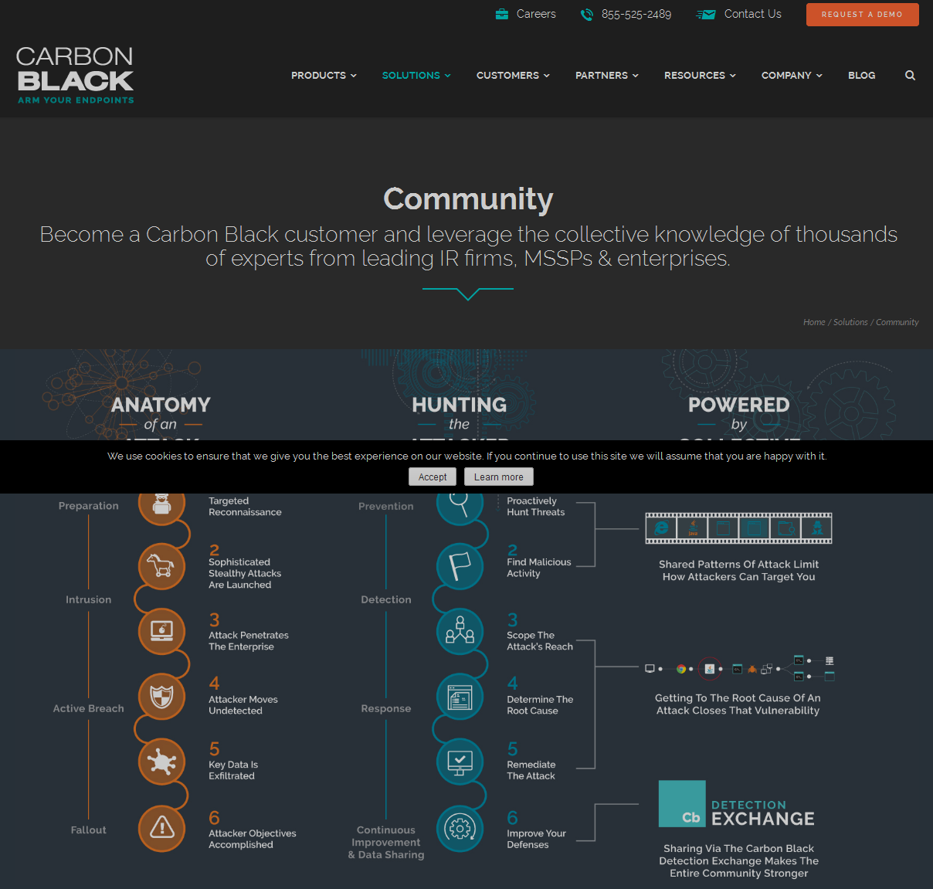
Task: Open the Blog menu item
Action: tap(861, 76)
